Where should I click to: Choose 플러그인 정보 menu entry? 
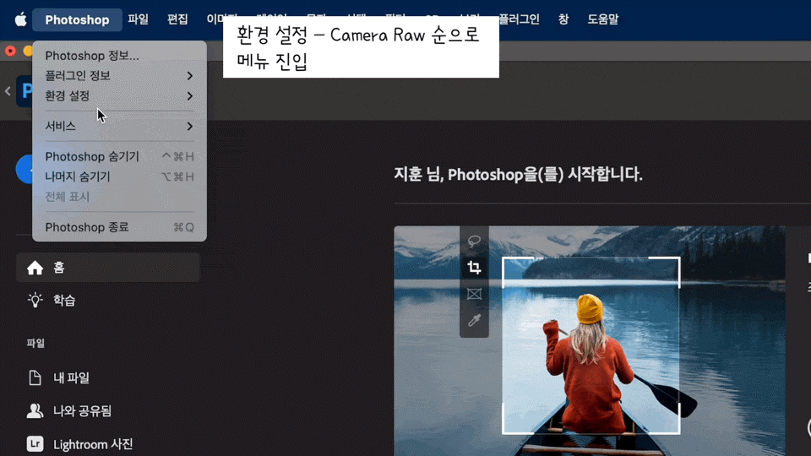[x=119, y=75]
